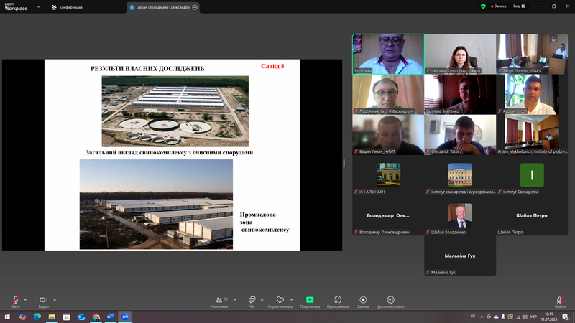Open the Zoom Workplace dropdown chevron

click(x=39, y=7)
